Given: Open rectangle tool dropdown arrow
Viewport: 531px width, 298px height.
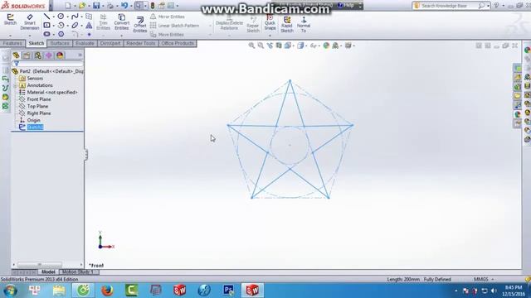Looking at the screenshot, I should (x=53, y=26).
